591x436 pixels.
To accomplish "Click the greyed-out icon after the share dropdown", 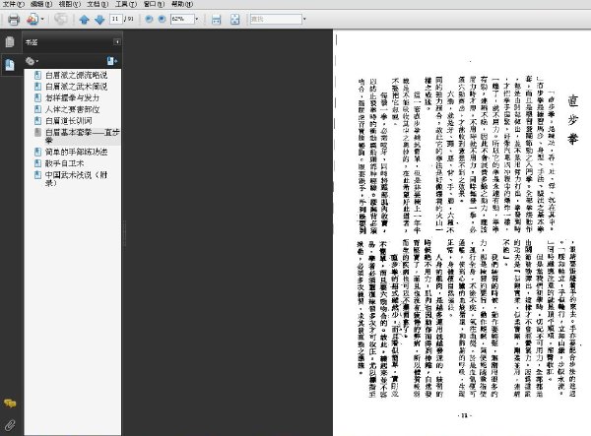I will (x=61, y=19).
